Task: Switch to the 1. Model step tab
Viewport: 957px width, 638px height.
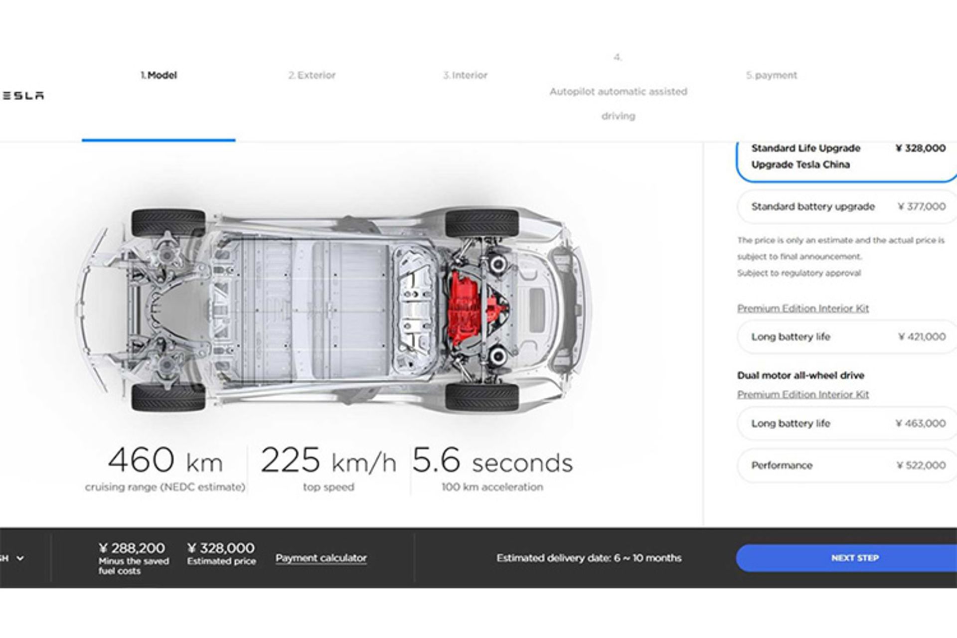Action: pyautogui.click(x=159, y=75)
